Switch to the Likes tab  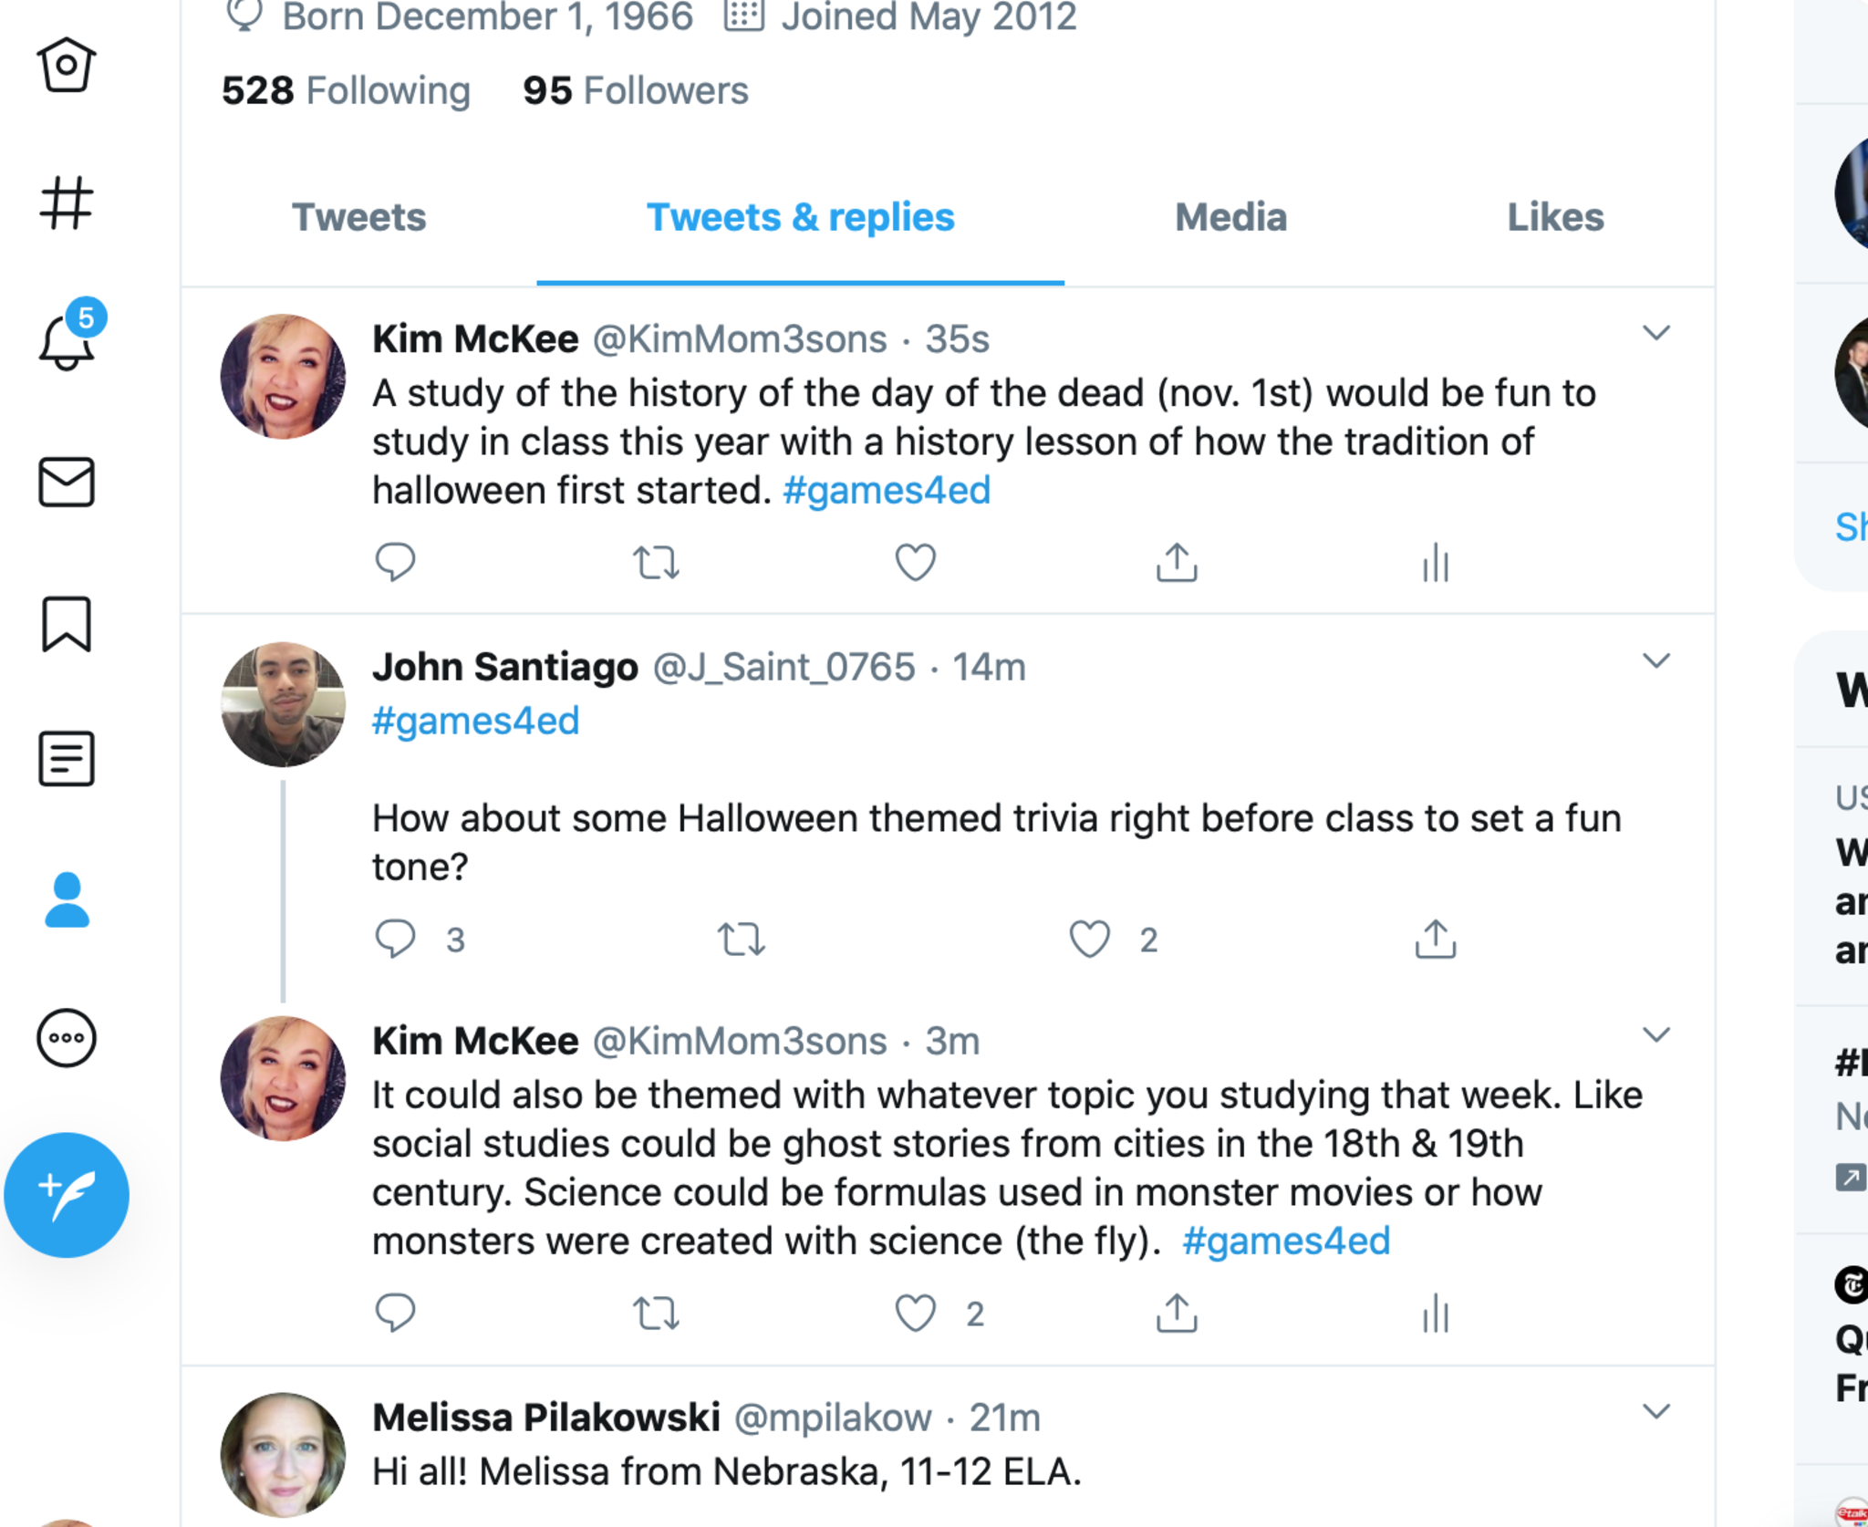pos(1554,217)
